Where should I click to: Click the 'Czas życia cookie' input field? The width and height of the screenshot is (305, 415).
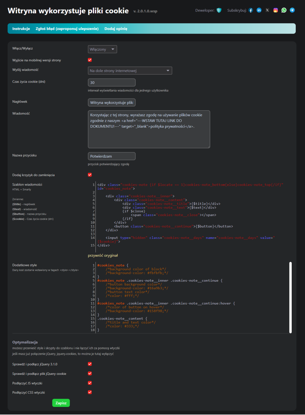point(112,82)
